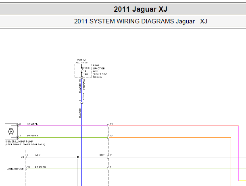Click the vertical "BLU/RED 10" wire label
246x186 pixels.
coord(80,86)
